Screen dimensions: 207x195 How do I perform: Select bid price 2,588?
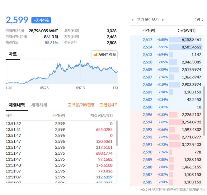(x=147, y=167)
